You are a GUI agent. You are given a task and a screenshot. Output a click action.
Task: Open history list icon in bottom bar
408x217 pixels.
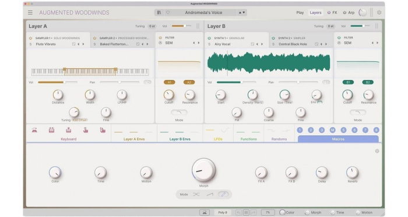tap(246, 212)
